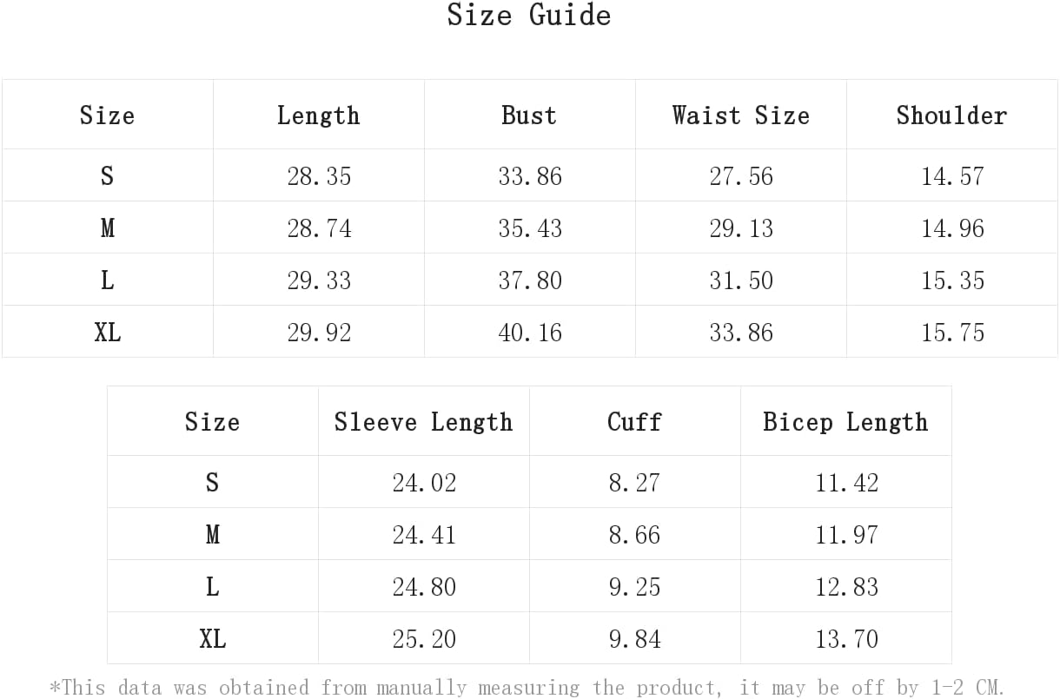Click the S length value 28.35
The height and width of the screenshot is (699, 1060).
pyautogui.click(x=319, y=176)
